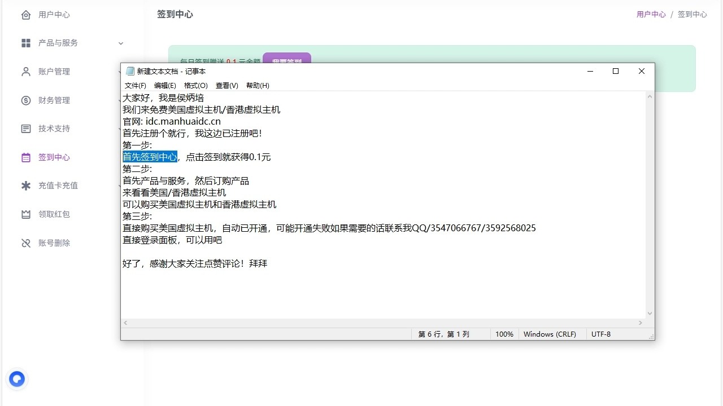The image size is (723, 406).
Task: Click the horizontal scrollbar right arrow
Action: click(641, 323)
